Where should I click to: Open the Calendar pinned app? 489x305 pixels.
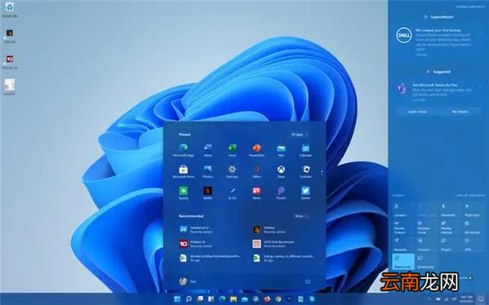[x=306, y=150]
